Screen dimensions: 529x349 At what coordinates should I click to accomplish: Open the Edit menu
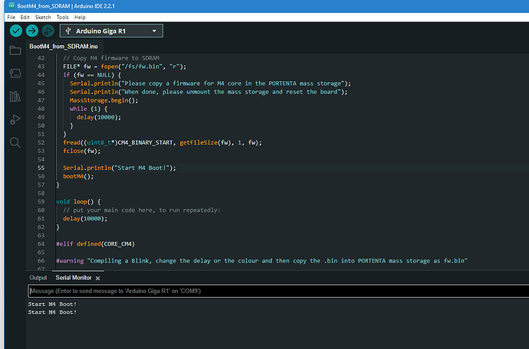pos(25,16)
